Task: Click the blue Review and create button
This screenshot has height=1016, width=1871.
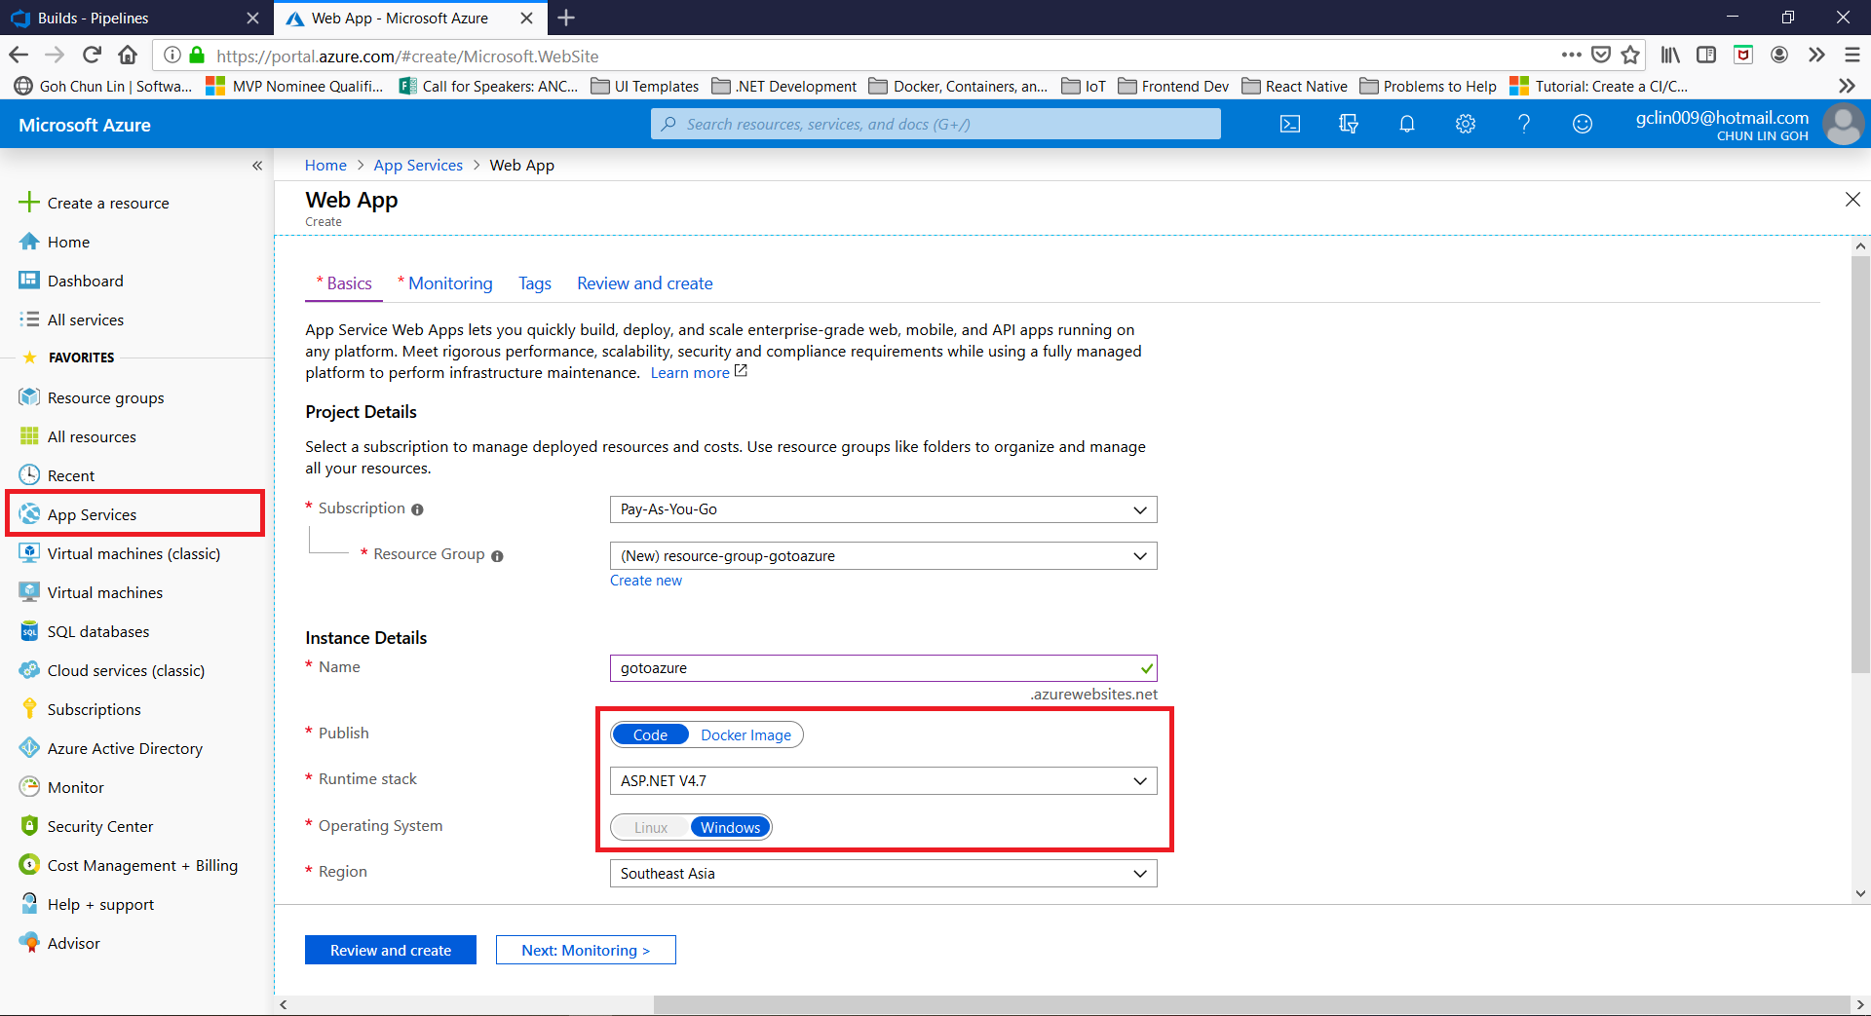Action: coord(391,950)
